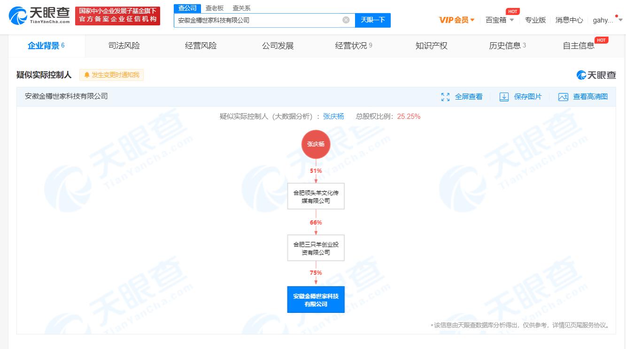
Task: Click the 天眼一下 search button
Action: pyautogui.click(x=373, y=20)
